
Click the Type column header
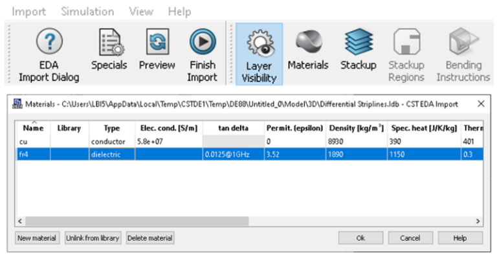pyautogui.click(x=112, y=128)
